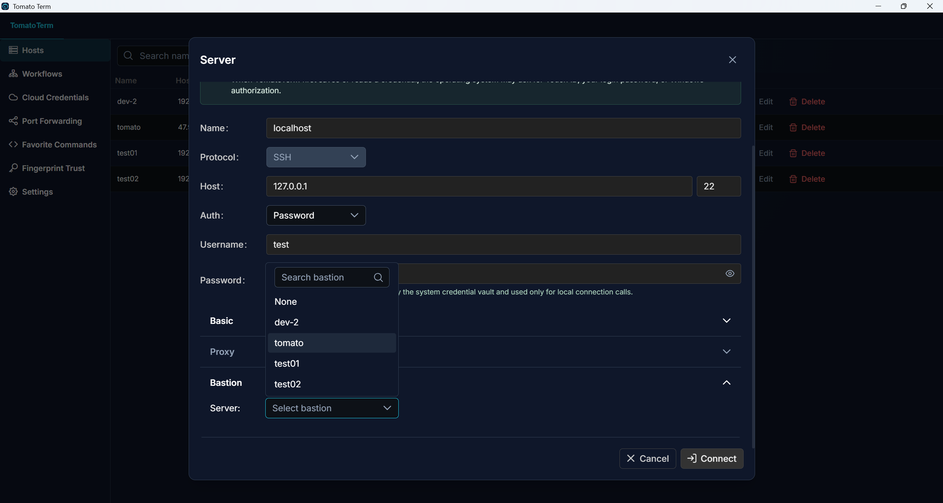Click the Name field containing localhost
Image resolution: width=943 pixels, height=503 pixels.
coord(503,128)
